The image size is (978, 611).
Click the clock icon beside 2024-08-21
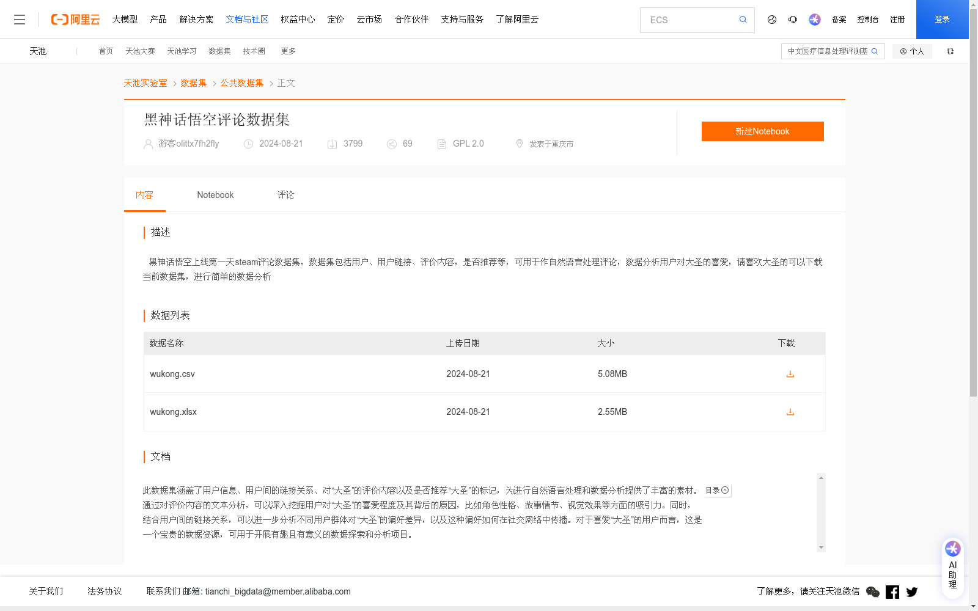(x=248, y=144)
